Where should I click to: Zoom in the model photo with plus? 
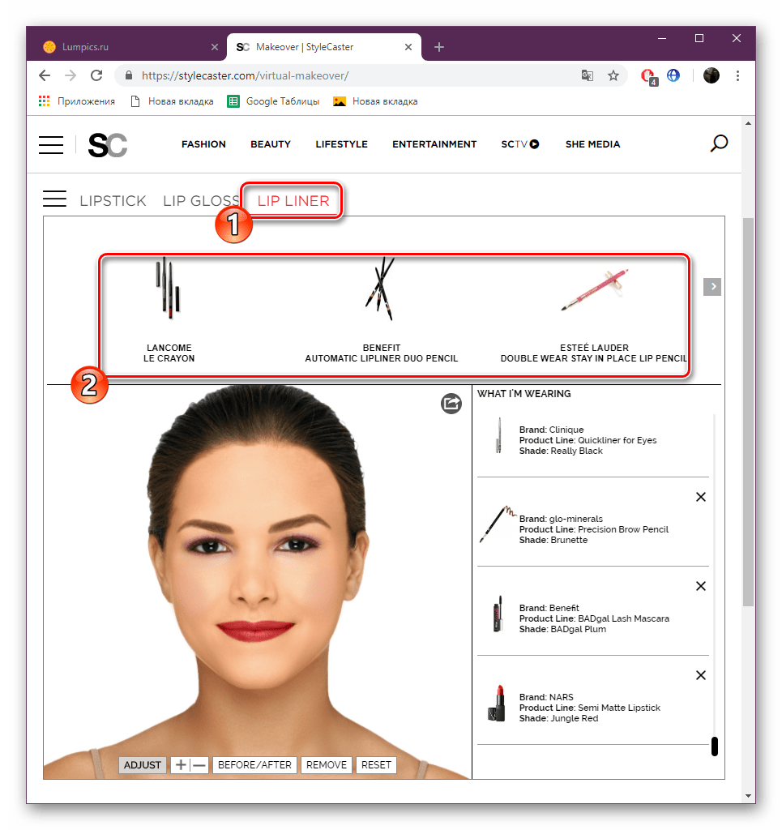pyautogui.click(x=181, y=765)
